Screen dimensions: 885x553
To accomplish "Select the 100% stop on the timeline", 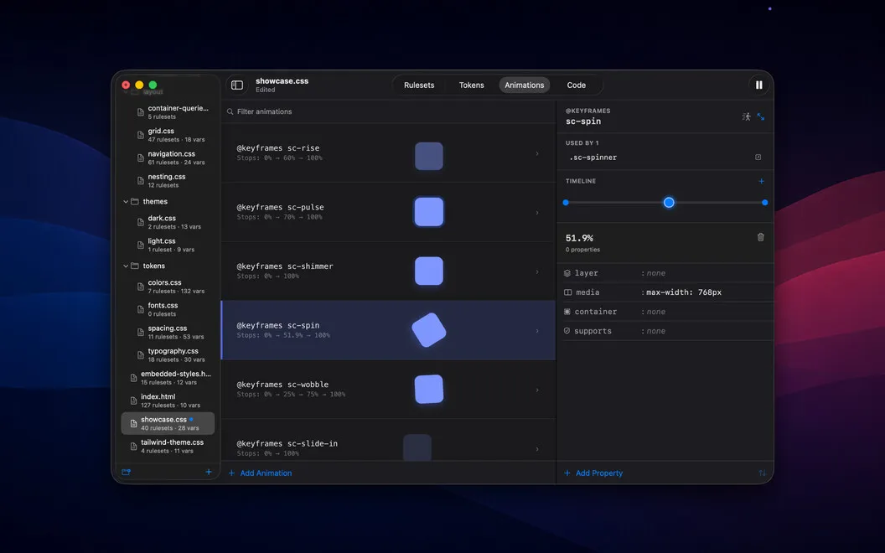I will pyautogui.click(x=765, y=203).
